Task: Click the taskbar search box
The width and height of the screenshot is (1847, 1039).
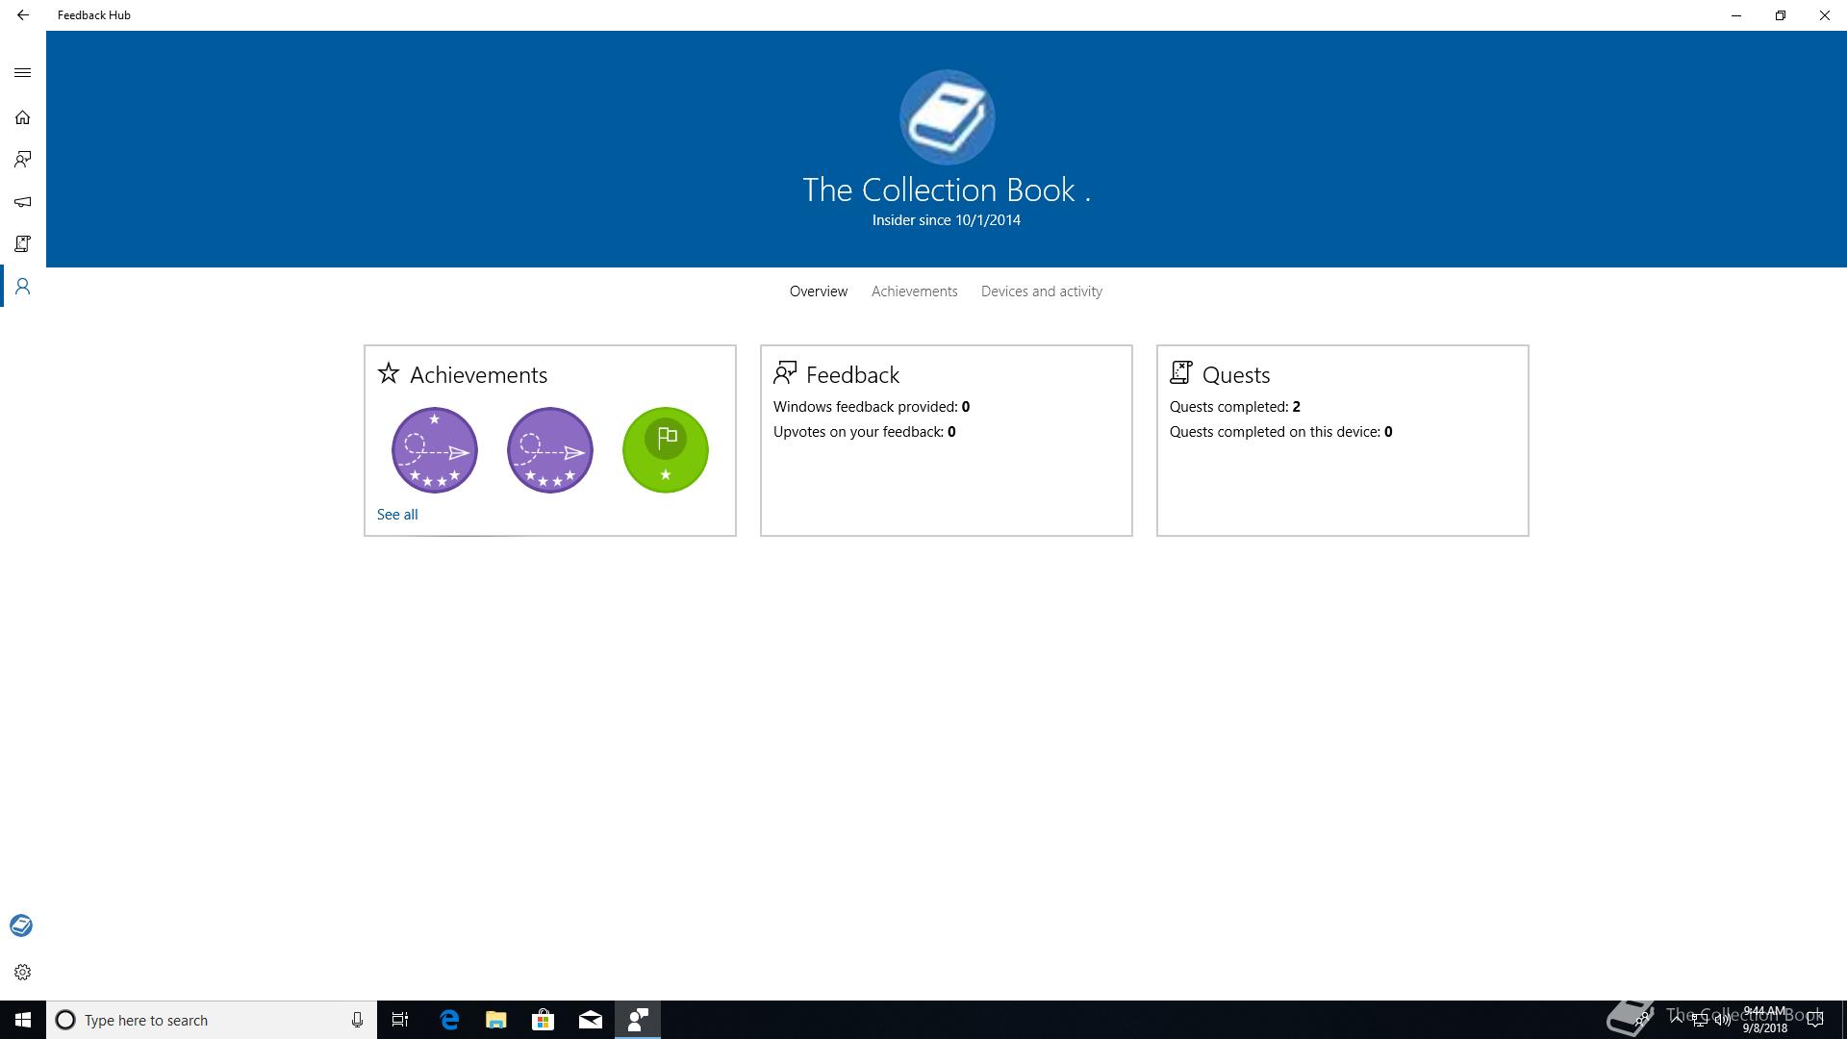Action: pyautogui.click(x=212, y=1020)
